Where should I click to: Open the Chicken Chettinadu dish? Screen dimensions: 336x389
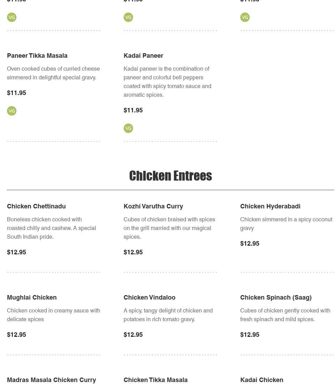click(x=36, y=206)
